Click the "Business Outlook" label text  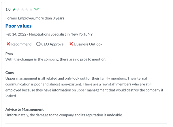click(88, 44)
